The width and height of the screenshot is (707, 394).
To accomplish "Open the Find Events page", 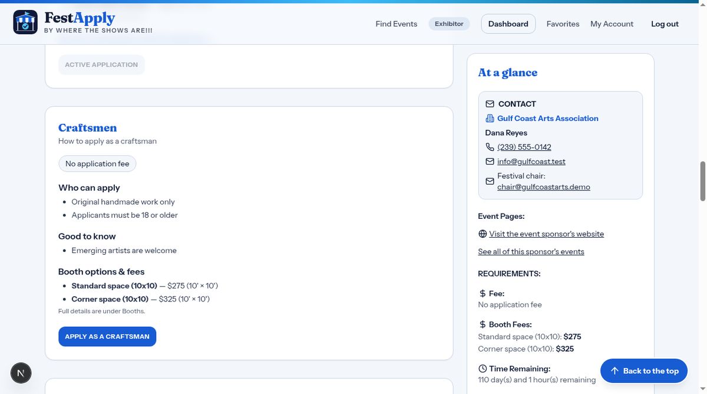I will (397, 24).
